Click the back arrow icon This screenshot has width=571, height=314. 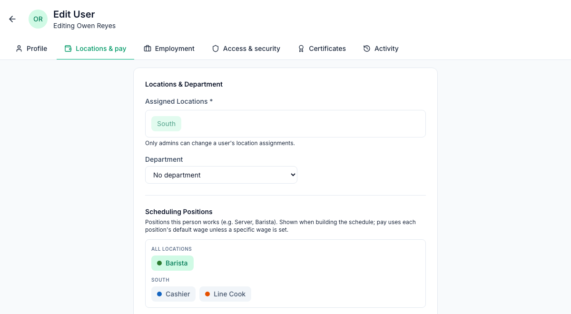pos(12,19)
